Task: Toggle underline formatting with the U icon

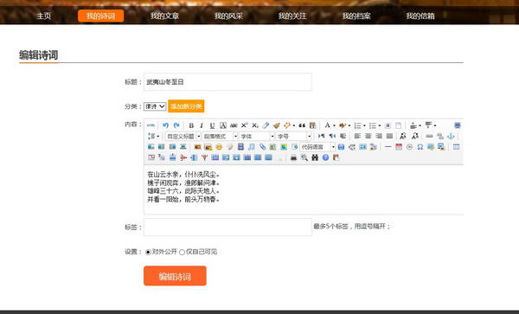Action: coord(212,125)
